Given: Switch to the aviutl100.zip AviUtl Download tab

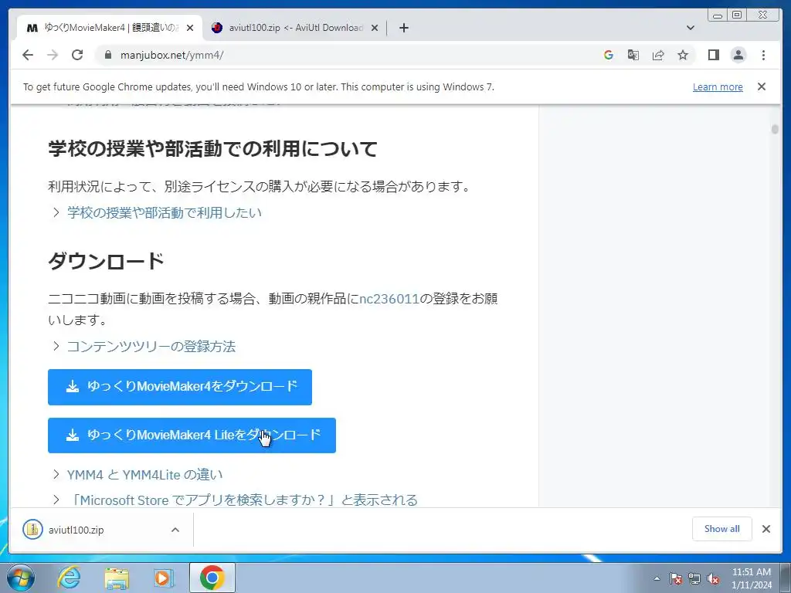Looking at the screenshot, I should [295, 28].
